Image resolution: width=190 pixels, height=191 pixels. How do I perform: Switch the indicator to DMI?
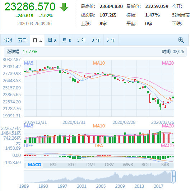(x=91, y=165)
